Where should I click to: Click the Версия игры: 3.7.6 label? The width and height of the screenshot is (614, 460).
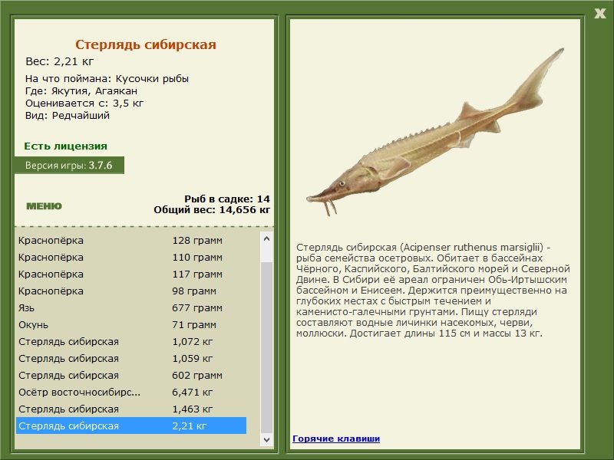coord(69,165)
